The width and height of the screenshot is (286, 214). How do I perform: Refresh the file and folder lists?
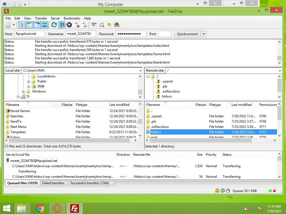tap(54, 25)
